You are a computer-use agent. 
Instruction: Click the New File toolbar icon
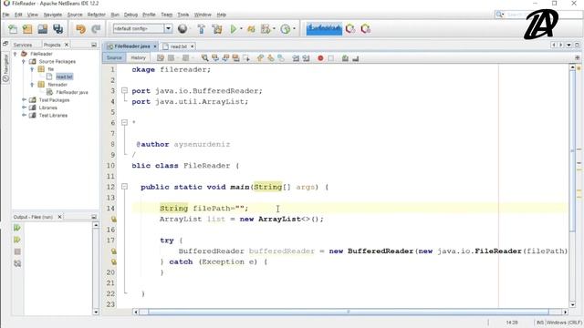click(13, 29)
